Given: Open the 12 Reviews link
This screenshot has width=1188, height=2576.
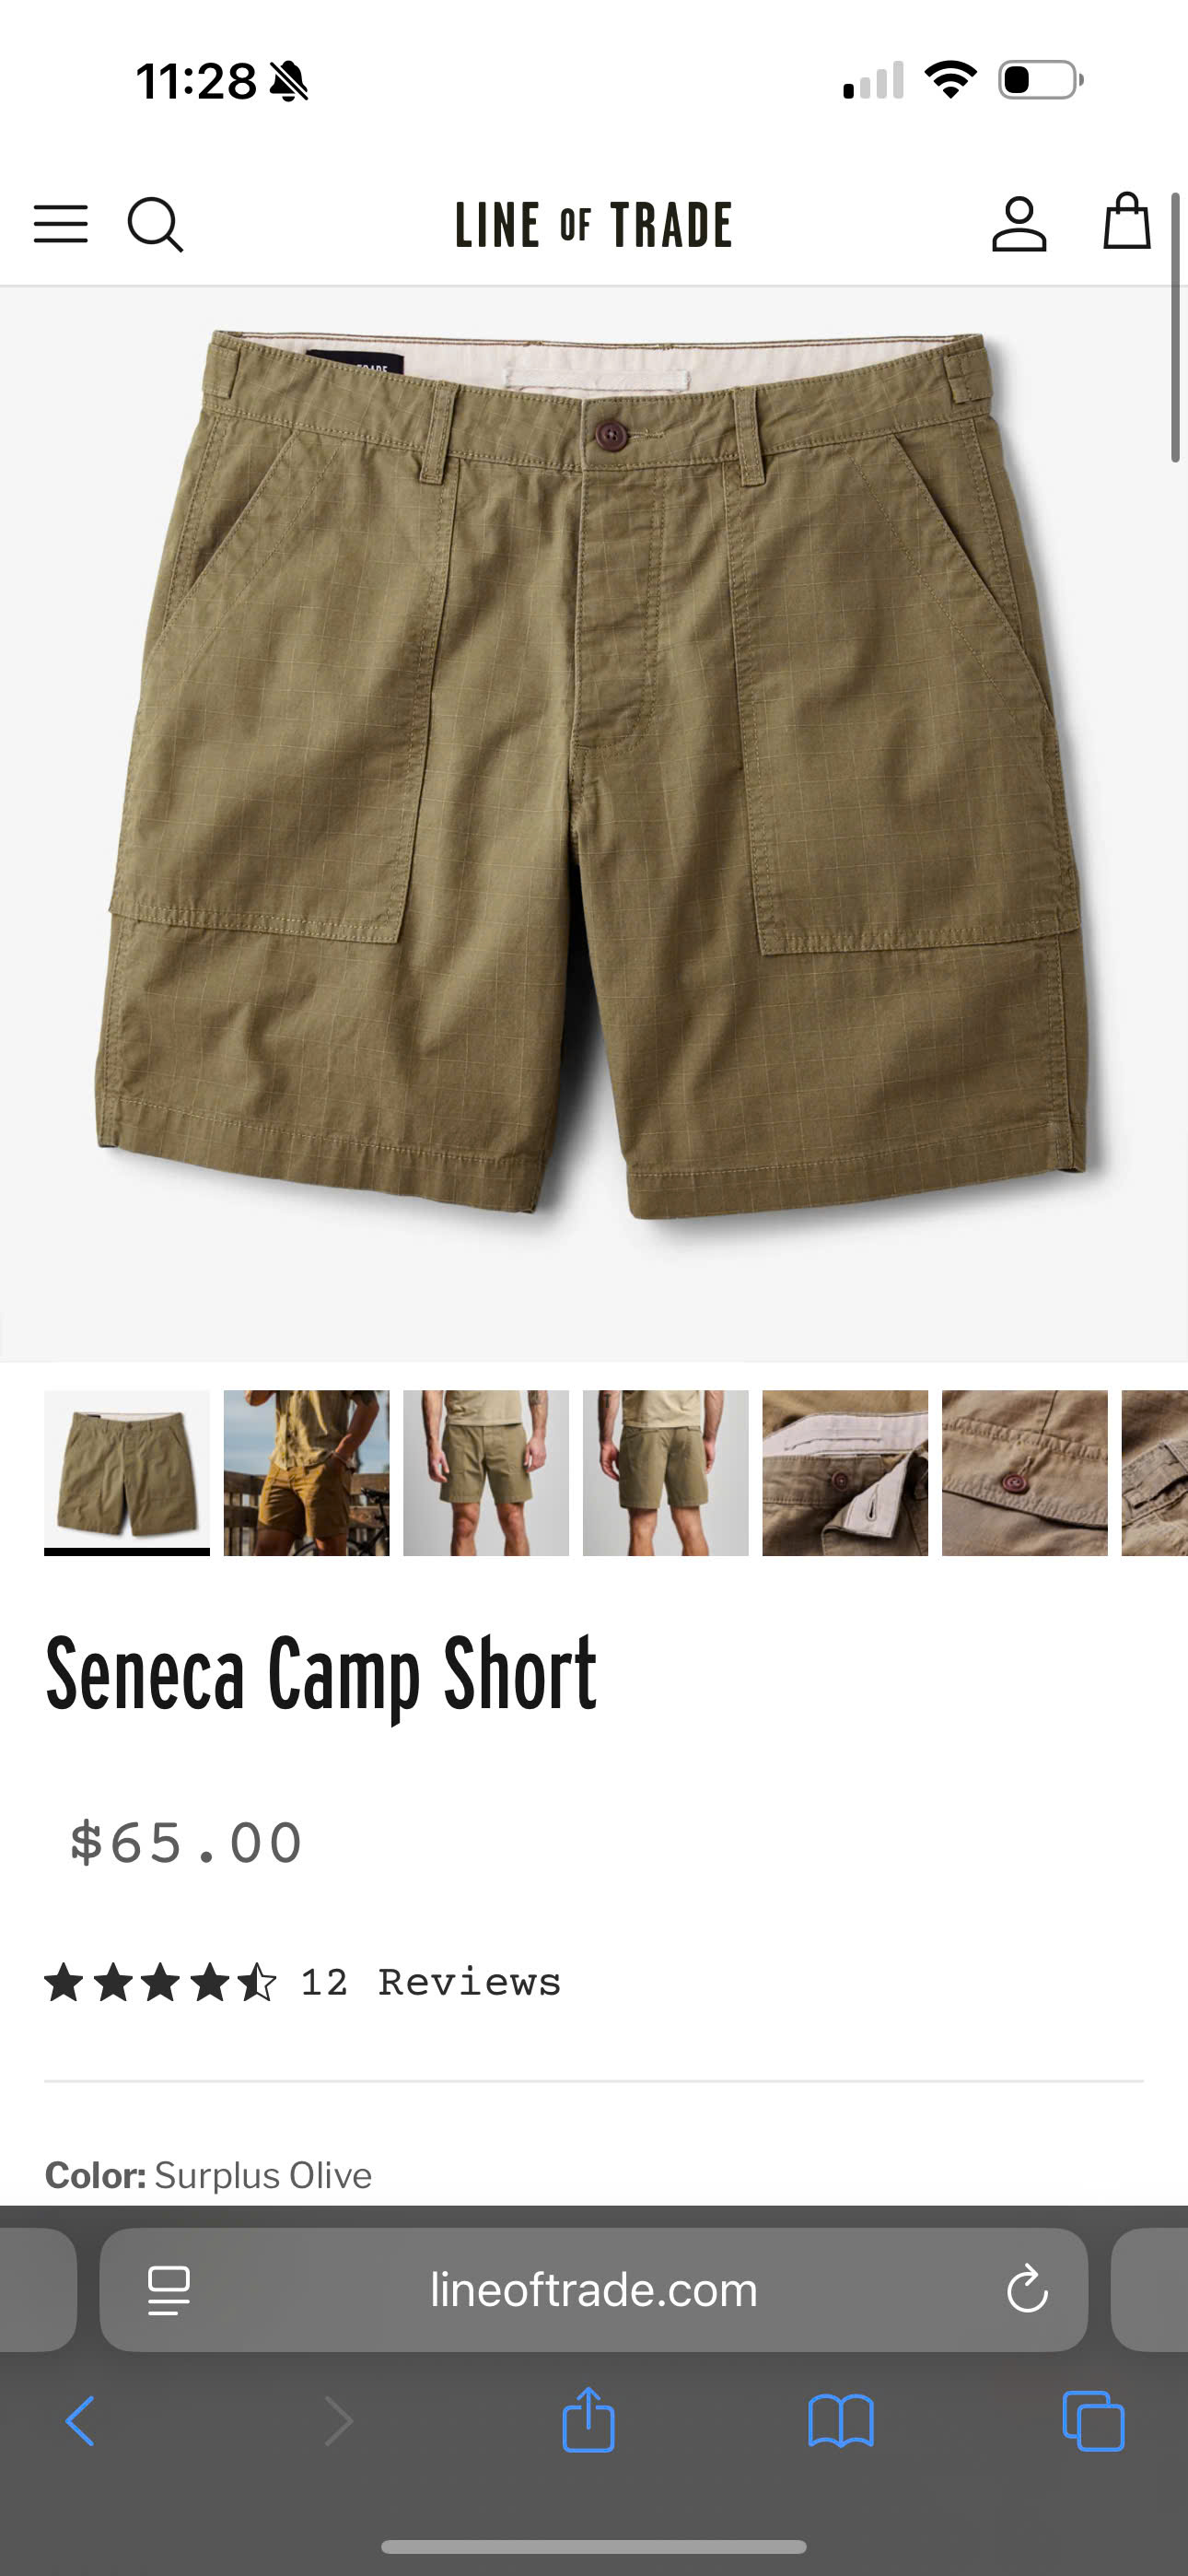Looking at the screenshot, I should [431, 1982].
